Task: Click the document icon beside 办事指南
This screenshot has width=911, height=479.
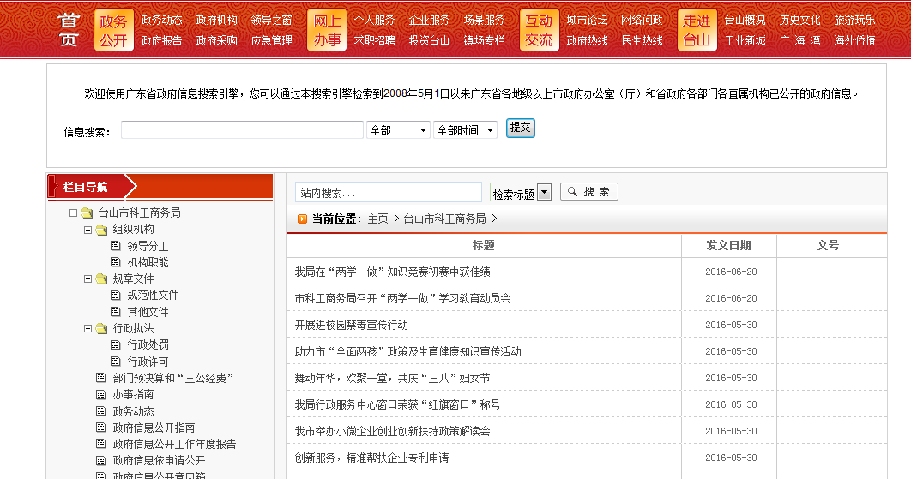Action: pos(101,395)
